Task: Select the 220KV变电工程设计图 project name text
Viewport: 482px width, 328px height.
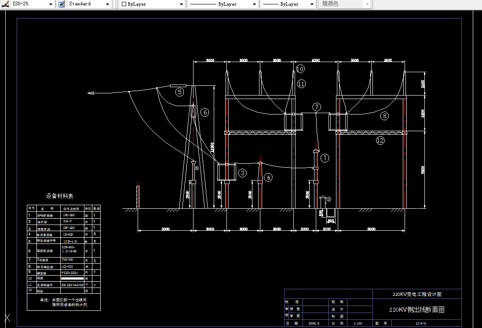Action: 416,294
